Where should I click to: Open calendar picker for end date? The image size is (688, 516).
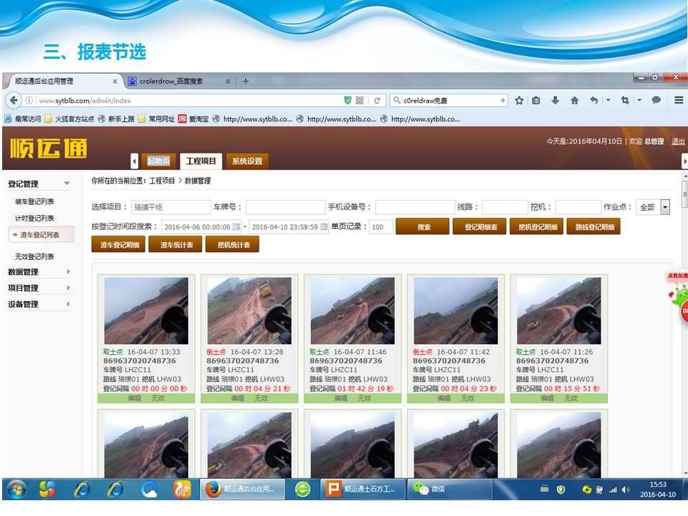point(324,227)
